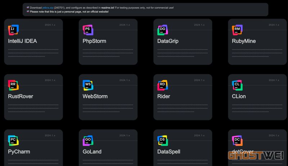
Task: Open the jetbra.zip download link
Action: (48, 8)
